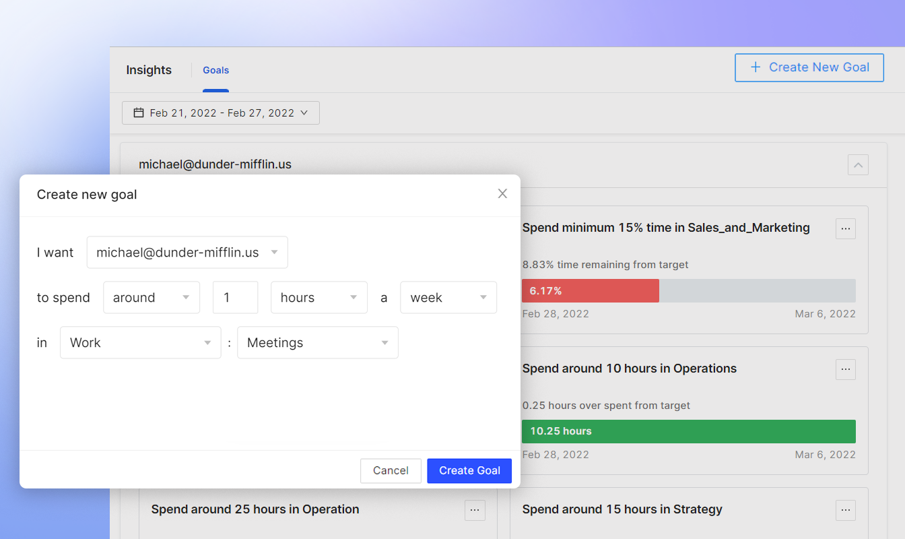Click the hours amount input field
The image size is (905, 539).
pyautogui.click(x=235, y=297)
